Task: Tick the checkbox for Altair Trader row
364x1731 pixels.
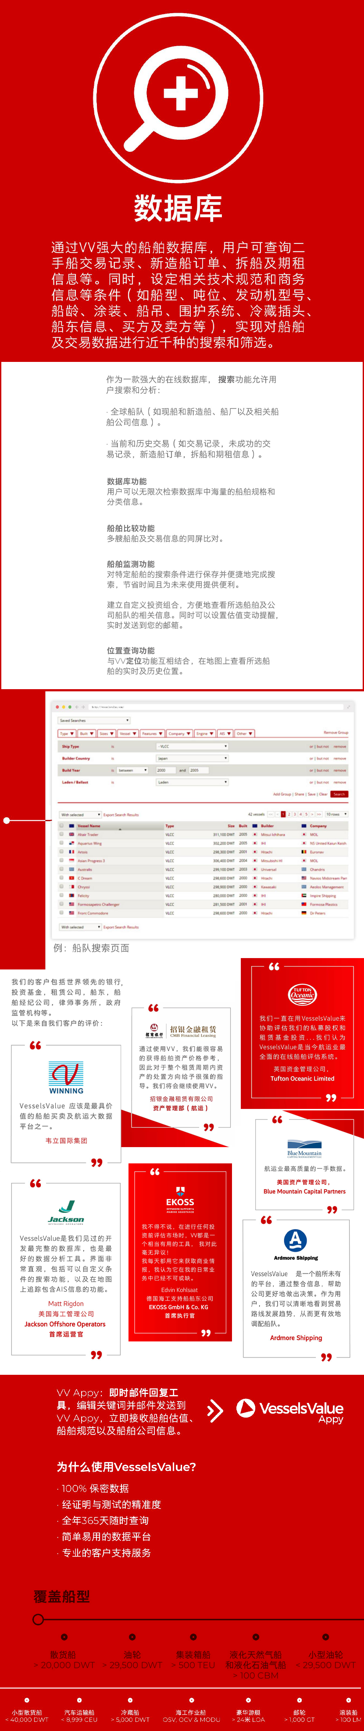Action: coord(62,834)
